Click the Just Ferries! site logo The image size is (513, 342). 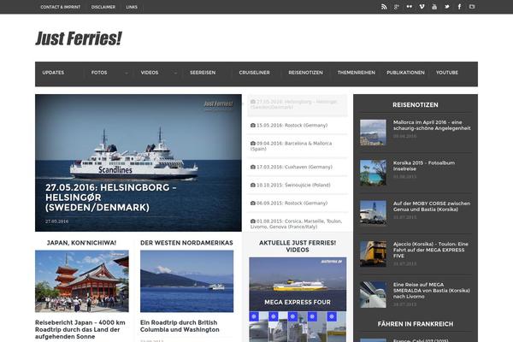(79, 38)
